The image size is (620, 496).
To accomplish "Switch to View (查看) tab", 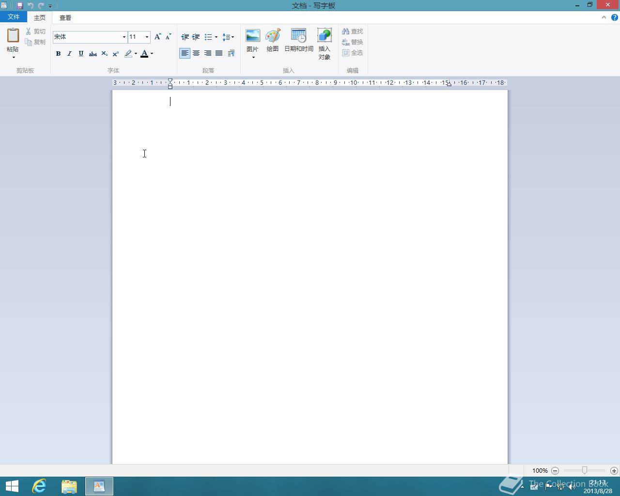I will click(65, 17).
